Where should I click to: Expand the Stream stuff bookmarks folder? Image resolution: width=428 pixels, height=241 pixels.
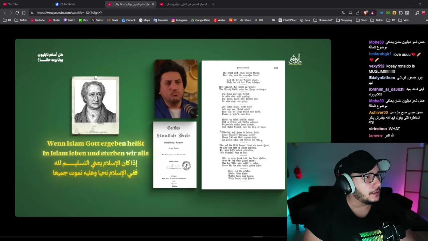pyautogui.click(x=323, y=20)
